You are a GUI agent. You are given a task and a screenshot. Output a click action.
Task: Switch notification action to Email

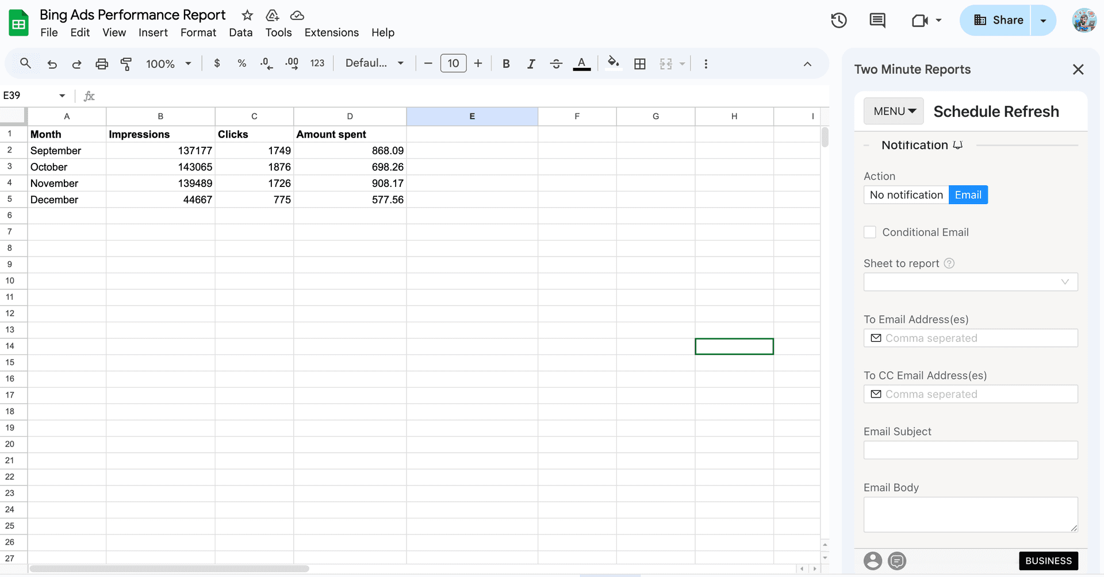[968, 194]
